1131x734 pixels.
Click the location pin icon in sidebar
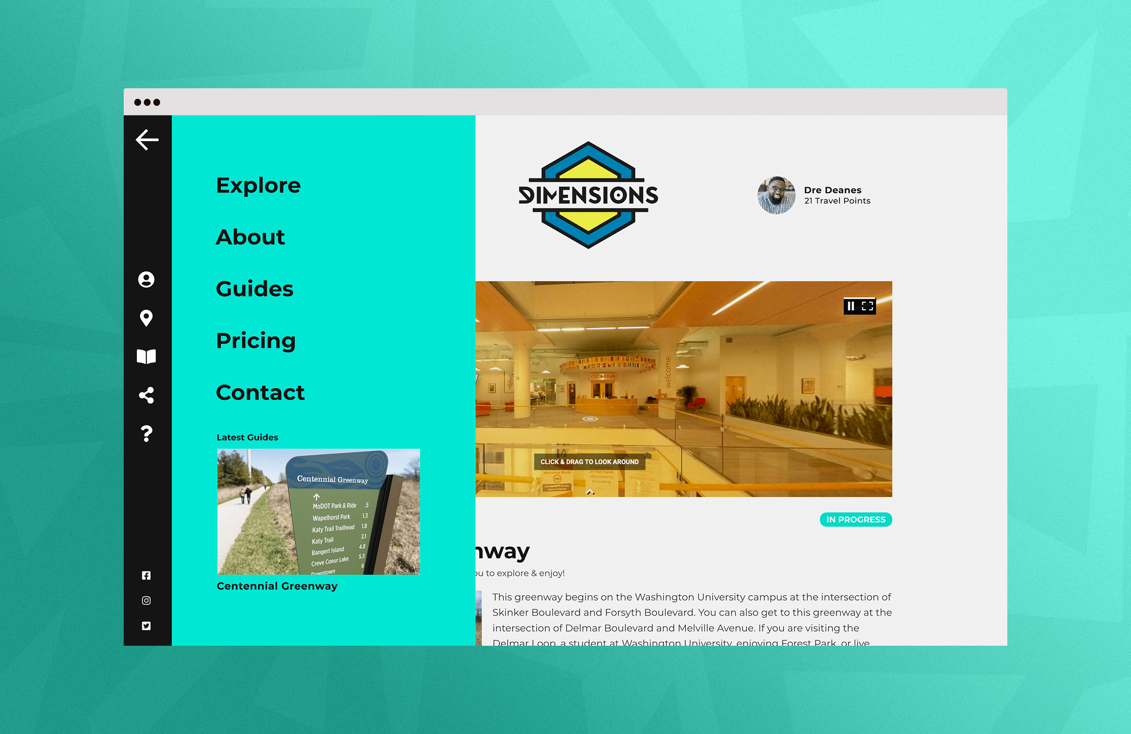coord(148,319)
